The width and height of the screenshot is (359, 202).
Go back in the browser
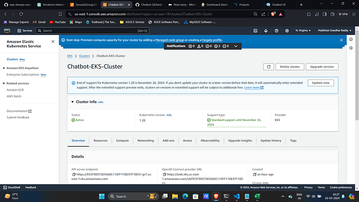coord(6,14)
